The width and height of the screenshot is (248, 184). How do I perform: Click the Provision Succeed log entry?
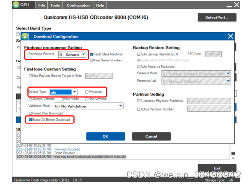pos(67,149)
